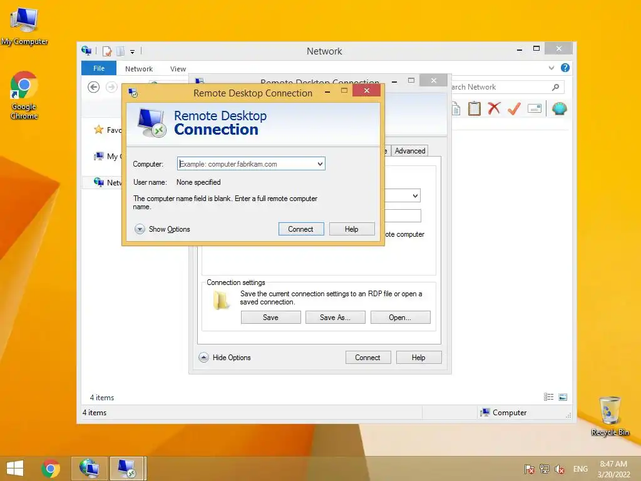Open Advanced tab in back Remote Desktop window
The width and height of the screenshot is (641, 481).
410,150
